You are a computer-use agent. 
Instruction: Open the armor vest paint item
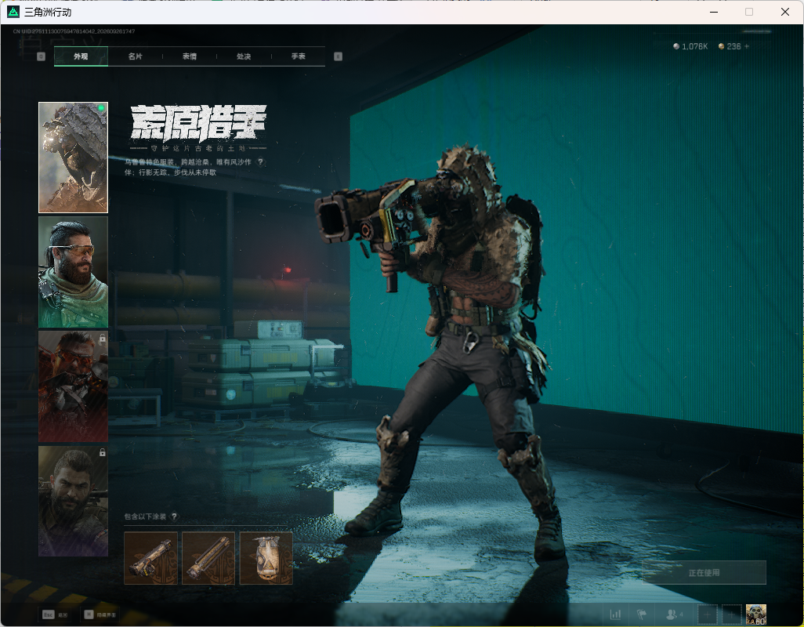(x=266, y=558)
